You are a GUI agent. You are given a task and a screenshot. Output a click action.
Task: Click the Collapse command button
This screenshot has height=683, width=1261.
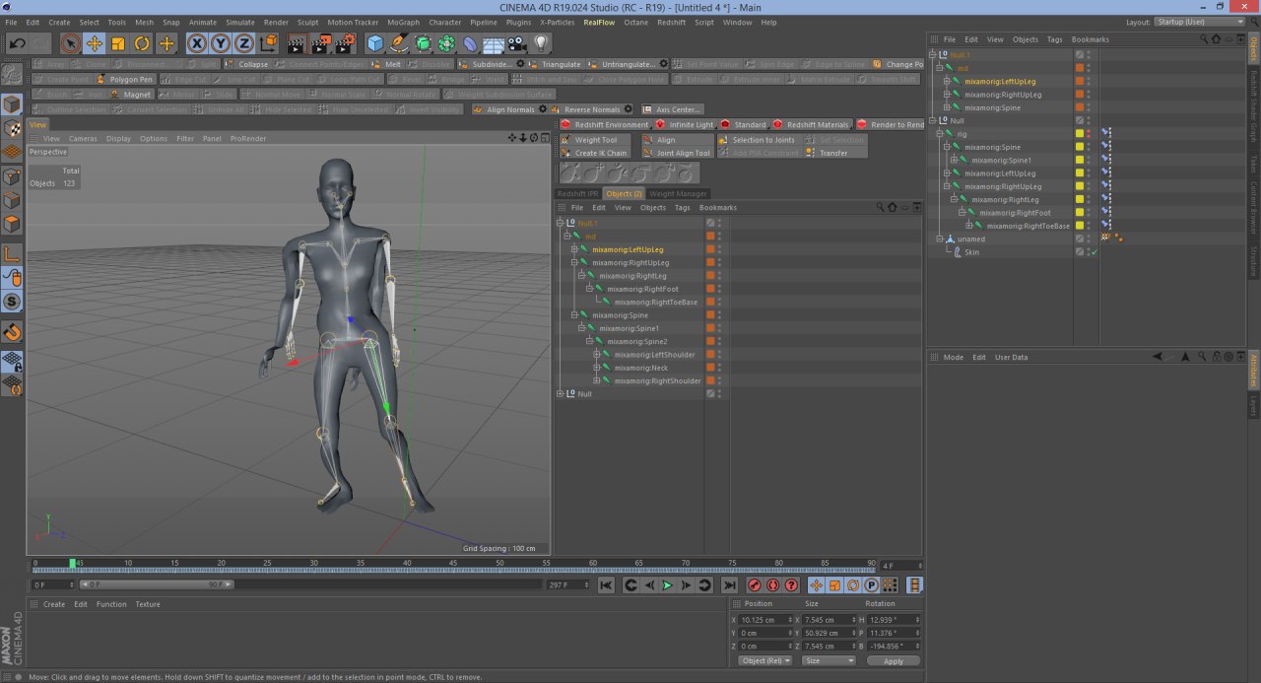click(247, 64)
